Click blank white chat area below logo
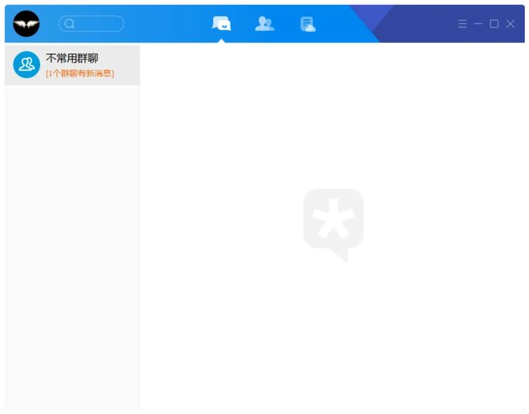 pos(333,331)
